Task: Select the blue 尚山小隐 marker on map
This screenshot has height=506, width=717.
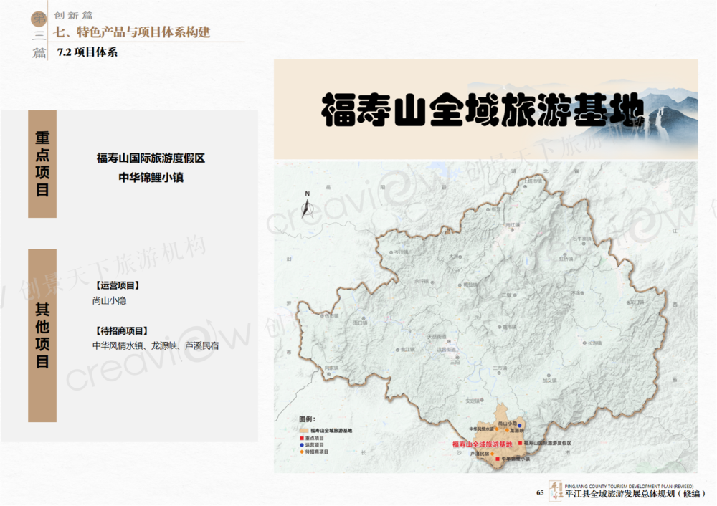Action: 519,425
